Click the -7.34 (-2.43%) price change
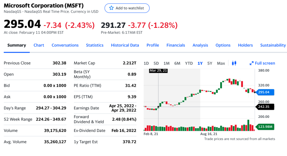The height and width of the screenshot is (156, 287). pyautogui.click(x=69, y=25)
